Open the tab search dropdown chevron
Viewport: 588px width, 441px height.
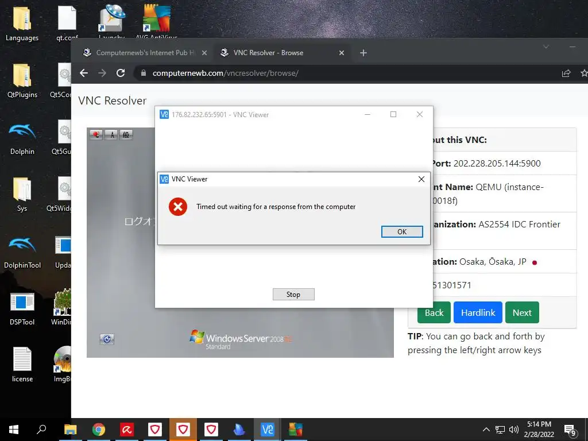546,47
